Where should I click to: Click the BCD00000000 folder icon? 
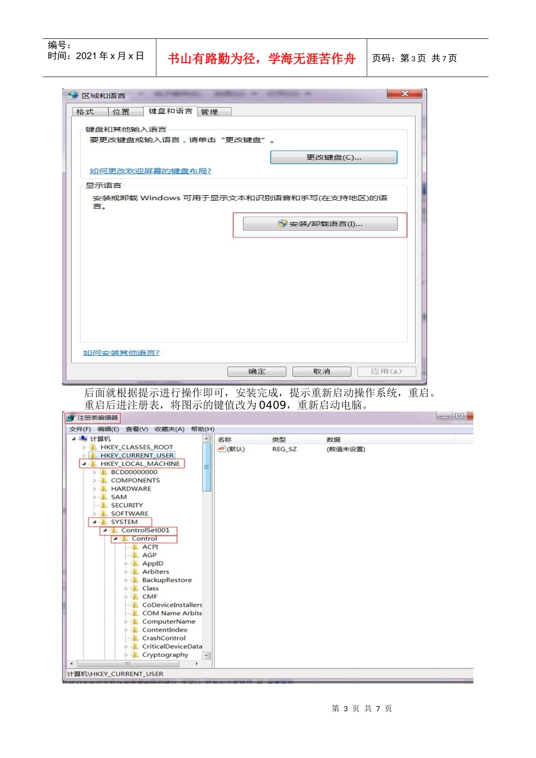click(x=104, y=472)
